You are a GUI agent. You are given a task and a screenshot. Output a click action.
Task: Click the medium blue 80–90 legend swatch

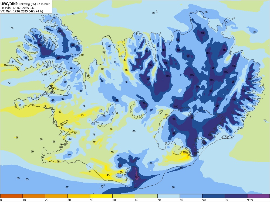[x=191, y=196]
